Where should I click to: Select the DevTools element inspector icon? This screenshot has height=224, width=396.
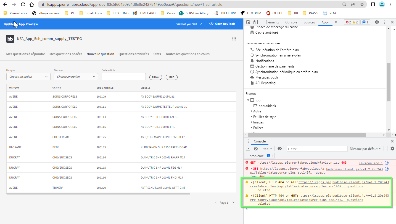click(248, 22)
